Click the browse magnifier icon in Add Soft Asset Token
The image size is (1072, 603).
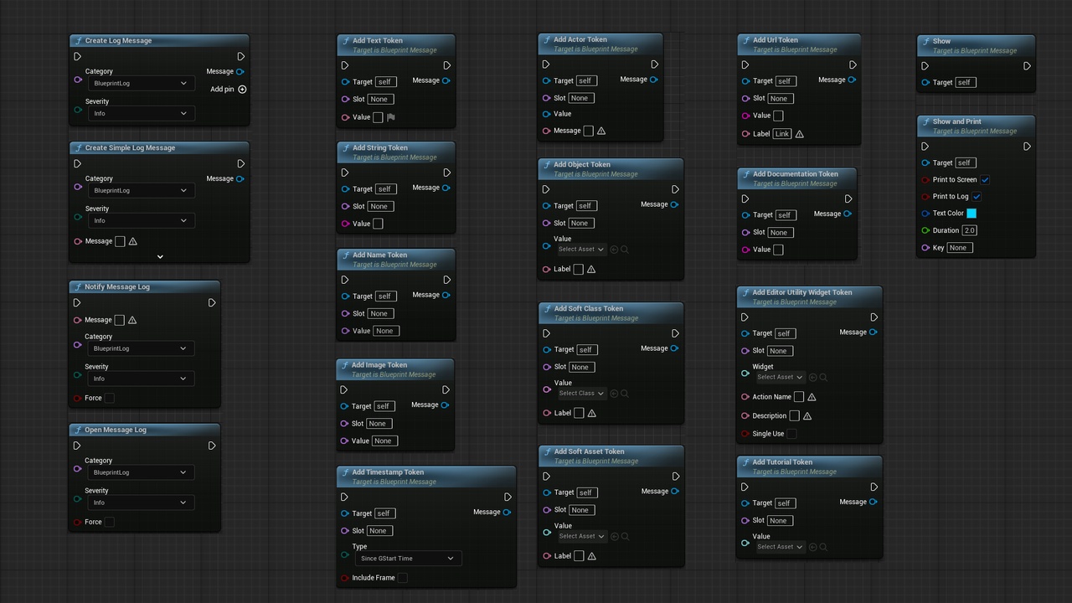pos(625,537)
